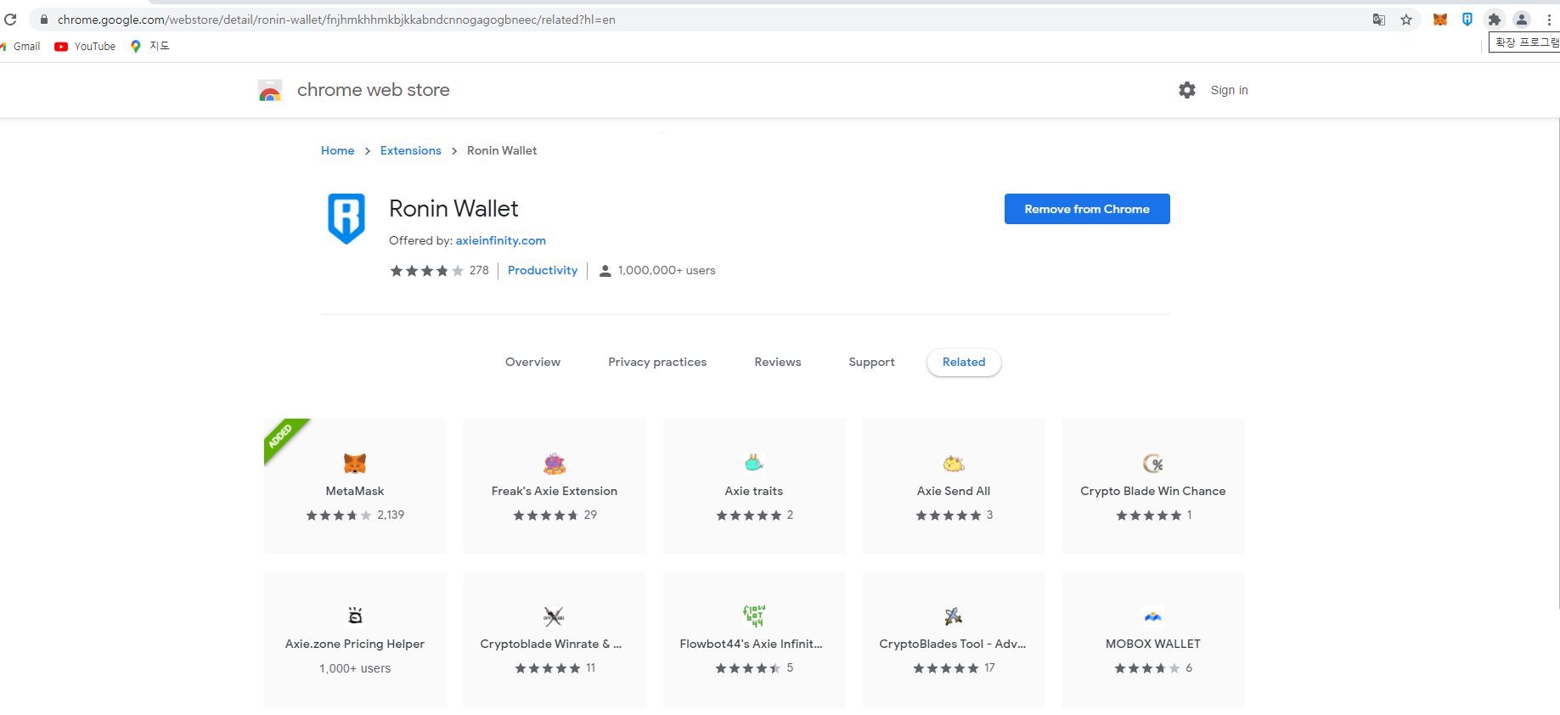The image size is (1560, 715).
Task: Click the Axie.zone Pricing Helper icon
Action: click(x=355, y=616)
